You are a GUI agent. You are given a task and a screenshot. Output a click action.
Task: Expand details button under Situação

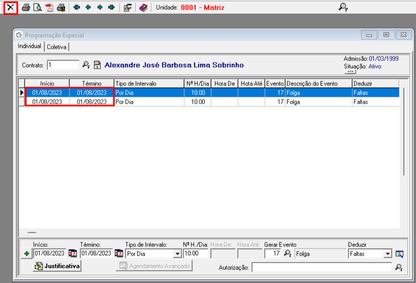pyautogui.click(x=350, y=72)
